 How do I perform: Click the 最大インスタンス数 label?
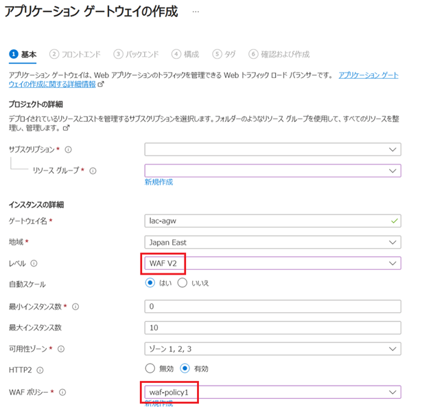point(35,327)
